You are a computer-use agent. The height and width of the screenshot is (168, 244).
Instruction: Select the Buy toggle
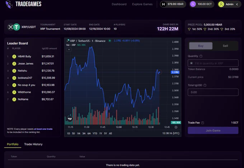pyautogui.click(x=201, y=46)
